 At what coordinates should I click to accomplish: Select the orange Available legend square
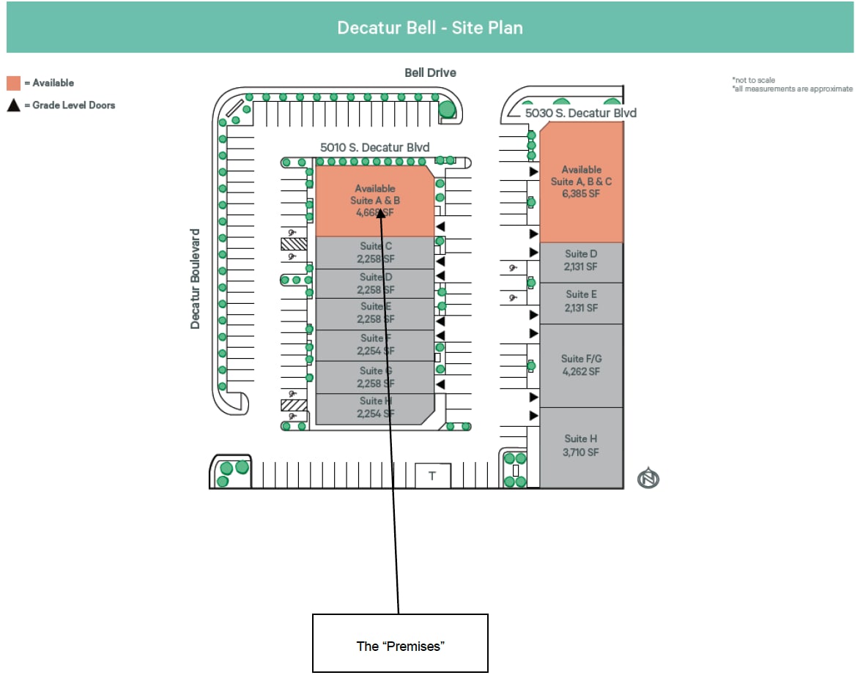point(14,82)
